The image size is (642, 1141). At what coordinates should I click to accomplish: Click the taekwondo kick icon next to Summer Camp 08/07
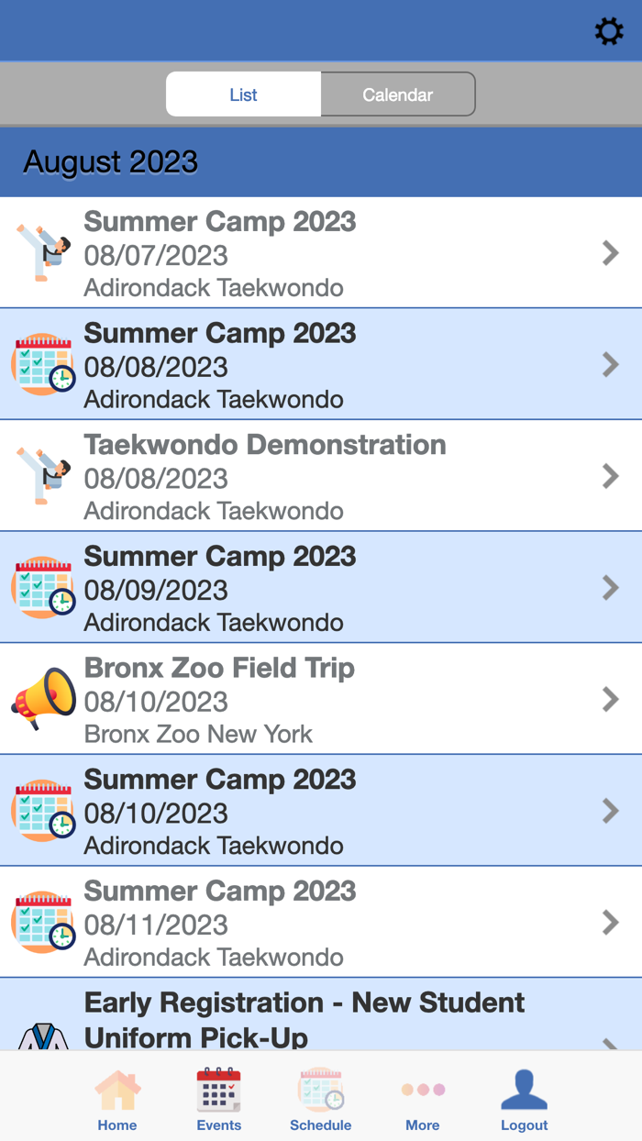coord(42,252)
